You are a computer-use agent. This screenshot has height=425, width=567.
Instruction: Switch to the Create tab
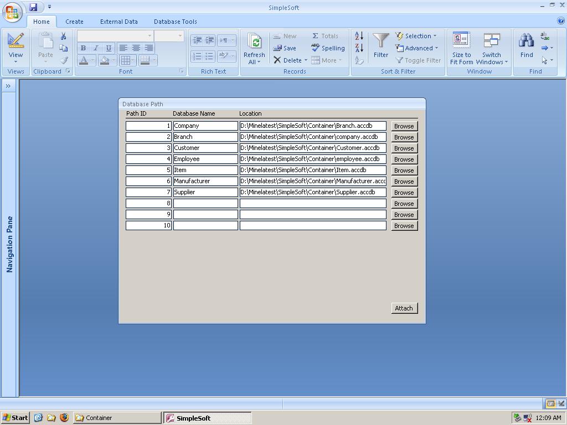(75, 22)
